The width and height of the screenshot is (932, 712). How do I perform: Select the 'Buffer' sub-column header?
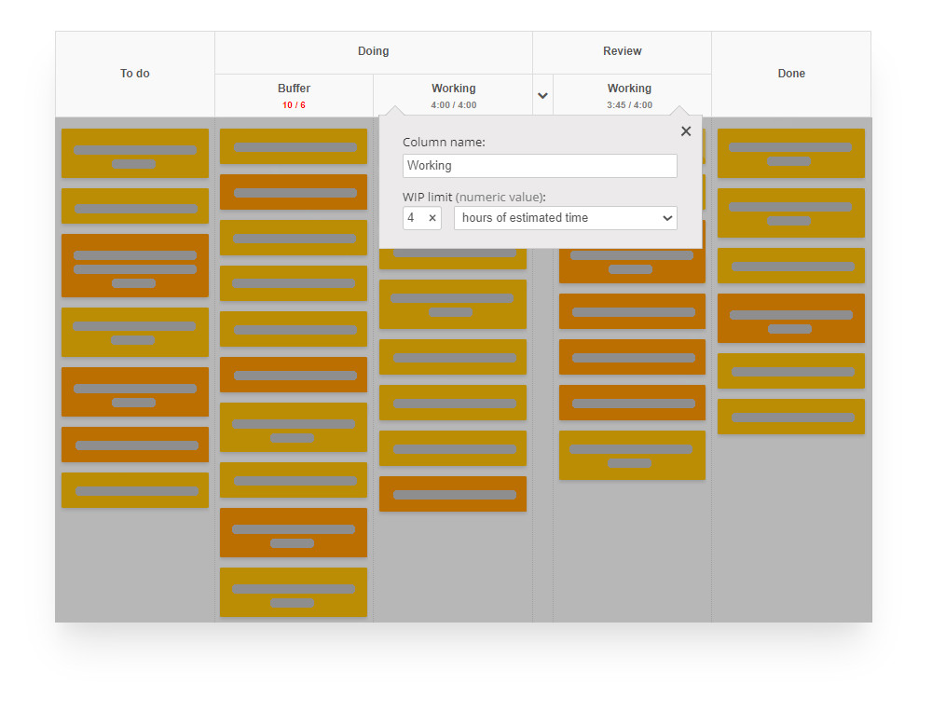tap(294, 88)
